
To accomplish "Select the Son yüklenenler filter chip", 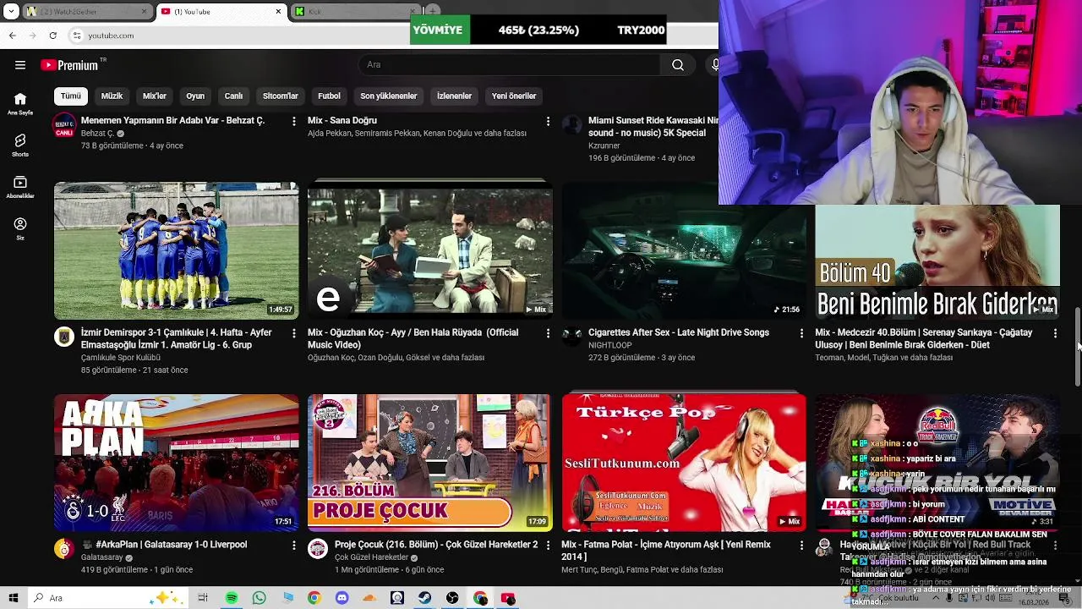I will point(389,96).
